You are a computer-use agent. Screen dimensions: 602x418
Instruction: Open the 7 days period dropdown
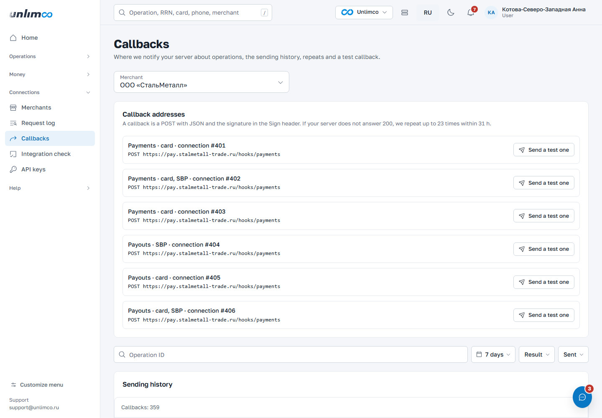coord(493,354)
